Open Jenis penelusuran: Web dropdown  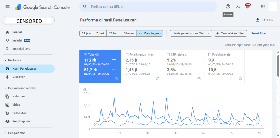[191, 33]
